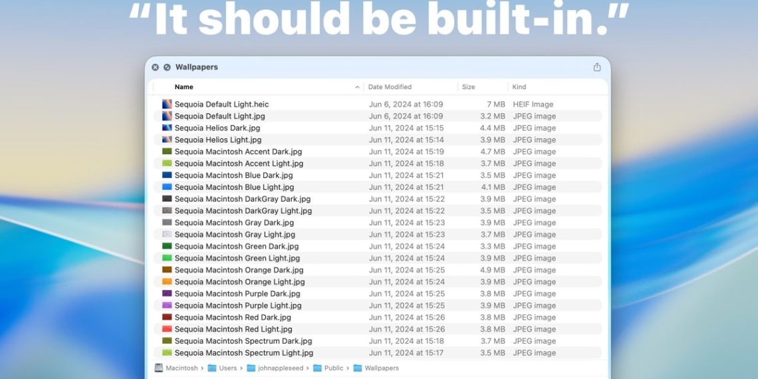Click the Share icon in the title bar

pos(596,67)
